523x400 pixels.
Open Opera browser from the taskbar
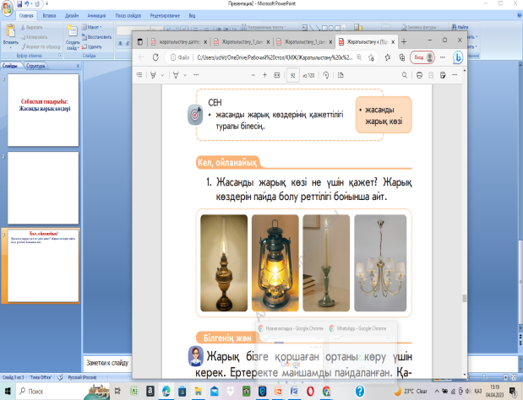pyautogui.click(x=310, y=392)
